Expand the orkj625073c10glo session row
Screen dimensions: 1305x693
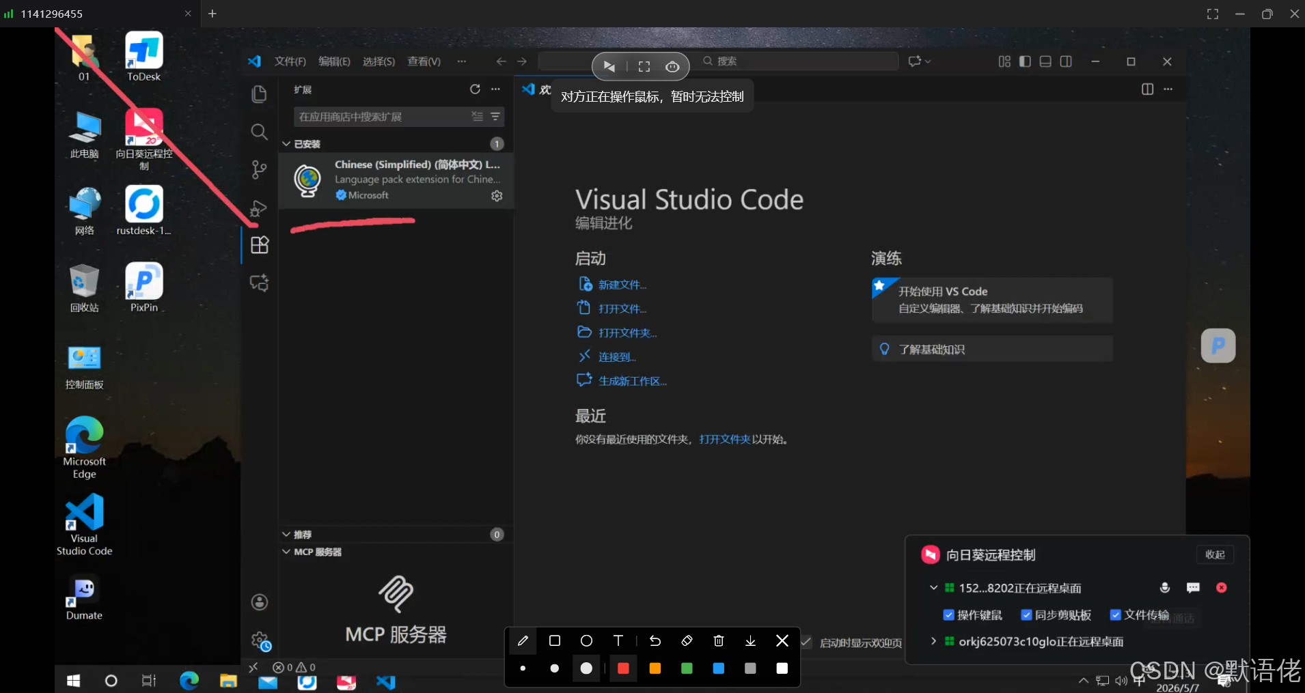933,641
